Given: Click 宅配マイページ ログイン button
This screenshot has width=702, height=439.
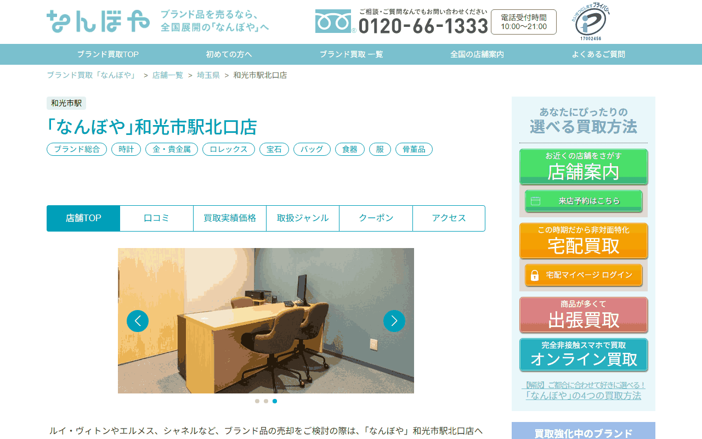Looking at the screenshot, I should pos(584,275).
